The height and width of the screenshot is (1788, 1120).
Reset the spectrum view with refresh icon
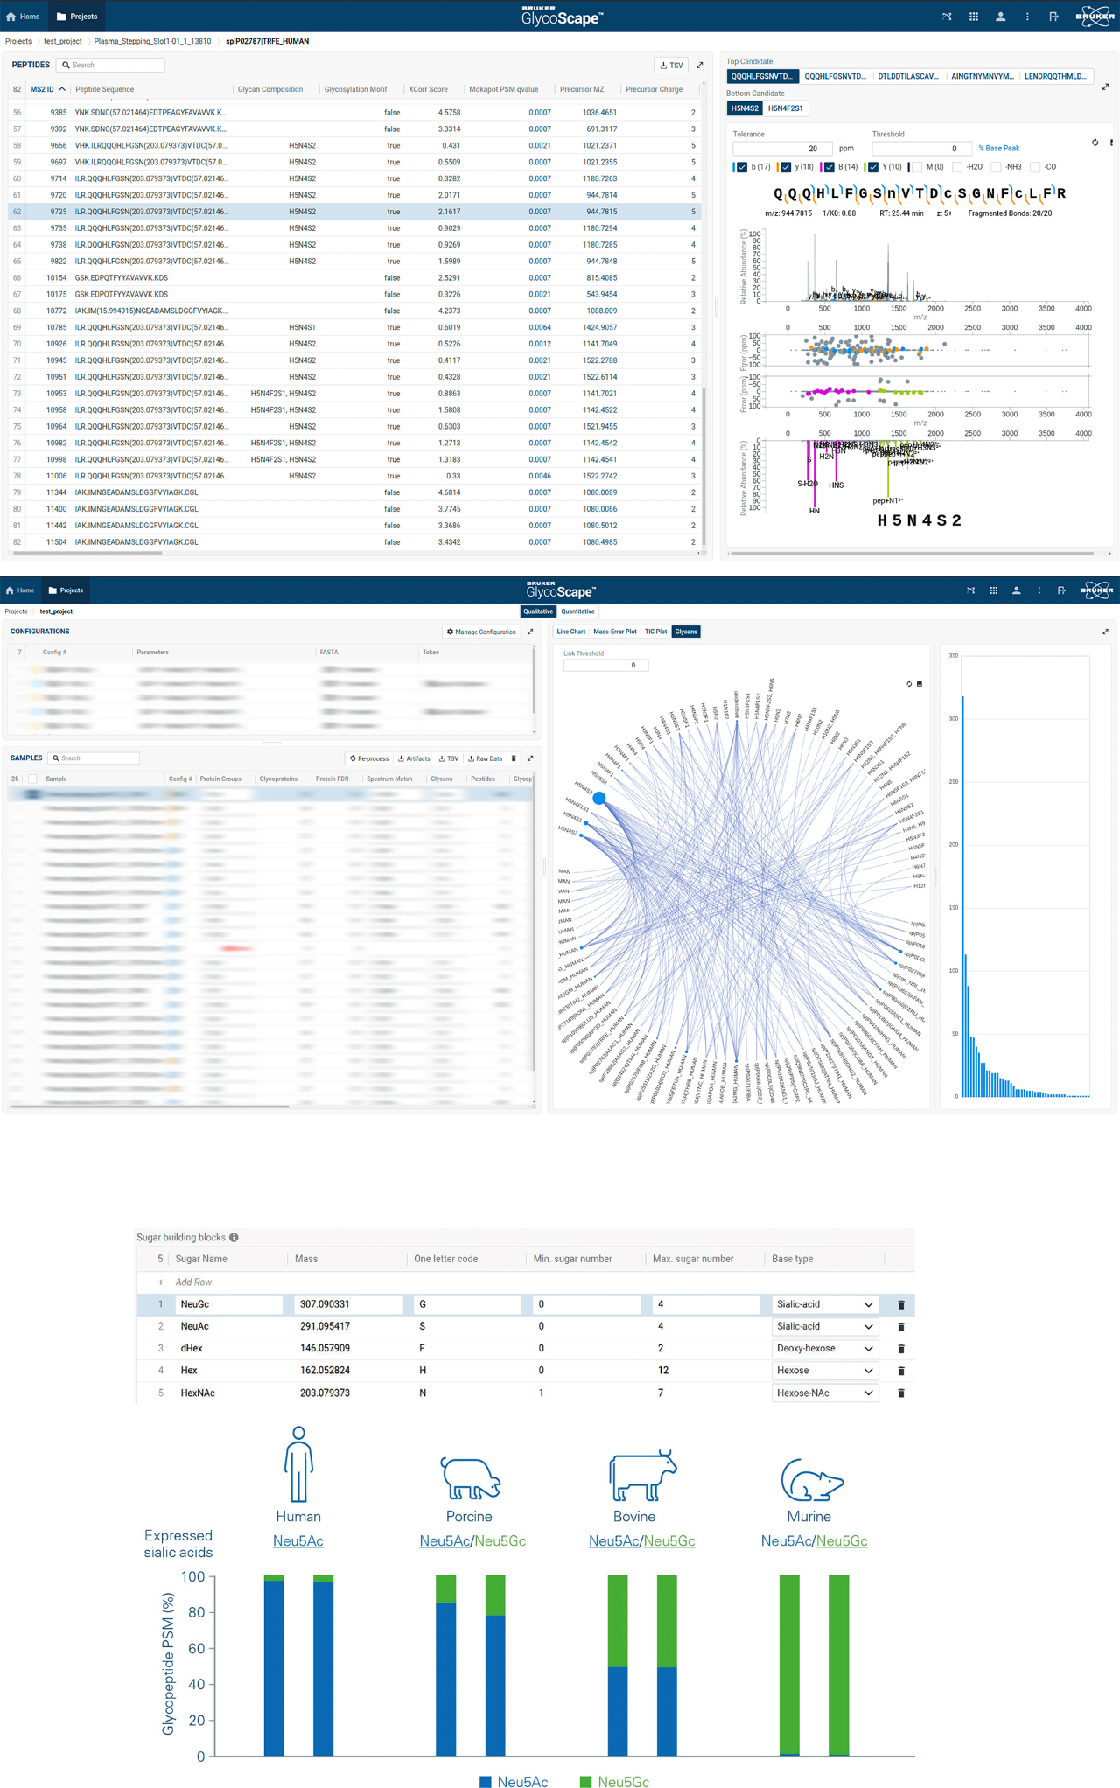point(1095,143)
